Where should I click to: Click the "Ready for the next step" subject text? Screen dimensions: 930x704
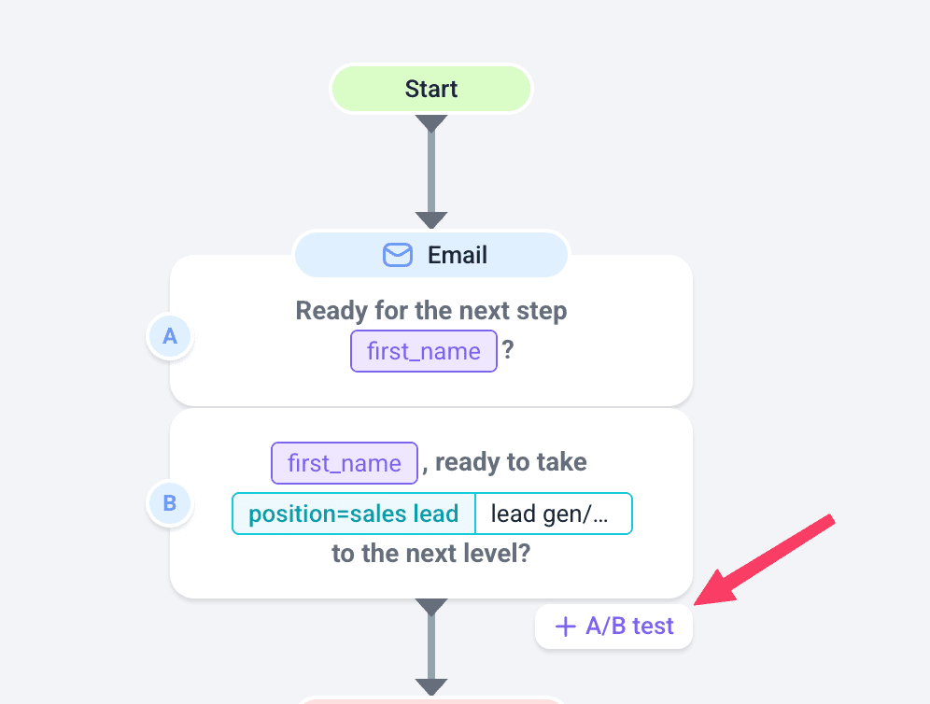coord(431,311)
